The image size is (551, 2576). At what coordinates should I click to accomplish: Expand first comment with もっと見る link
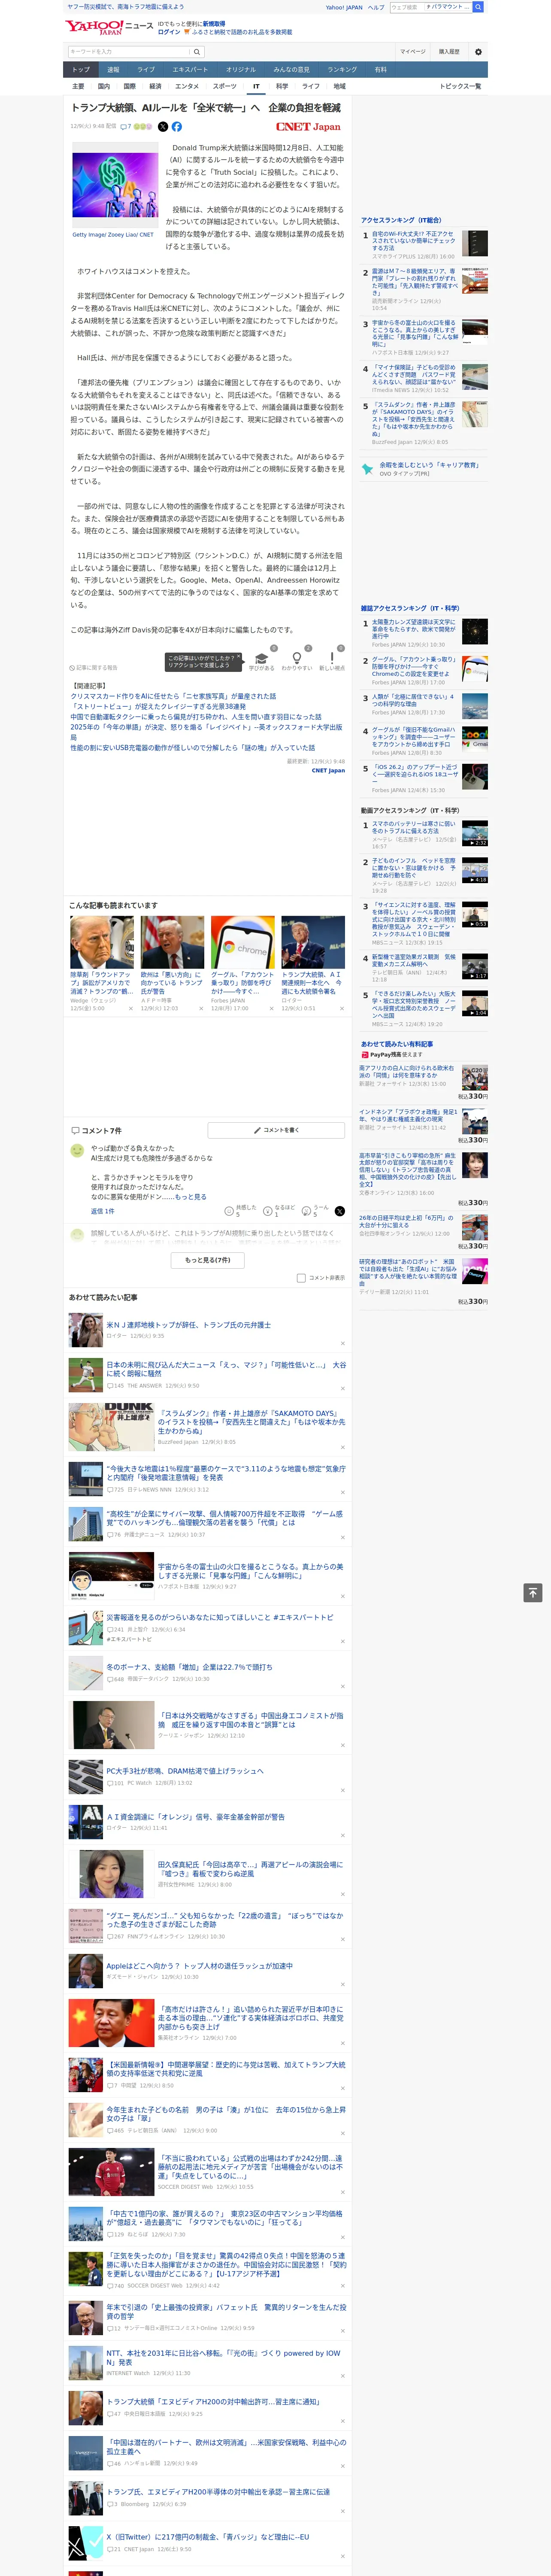coord(190,1197)
